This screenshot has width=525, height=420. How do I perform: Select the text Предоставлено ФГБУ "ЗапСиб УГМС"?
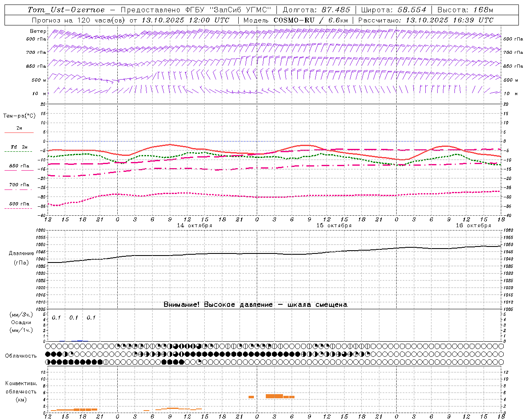196,10
